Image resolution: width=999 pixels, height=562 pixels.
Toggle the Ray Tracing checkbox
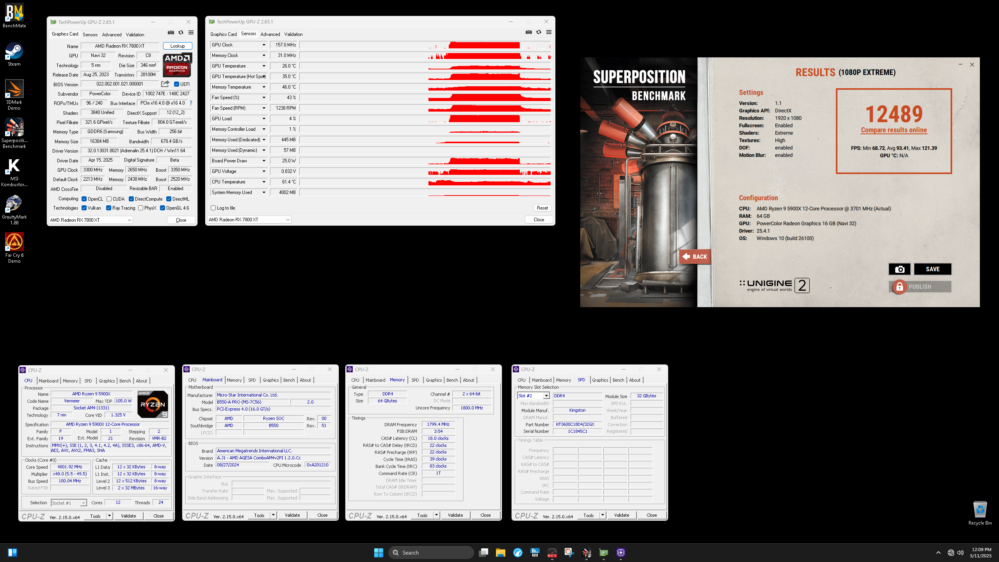[x=108, y=208]
